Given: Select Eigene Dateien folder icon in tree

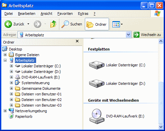Looking at the screenshot, I should click(x=11, y=54).
